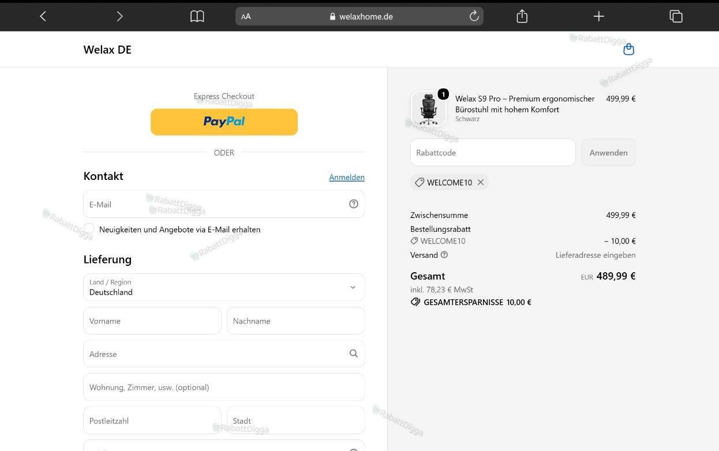Viewport: 719px width, 451px height.
Task: Click the Welax S9 Pro product name
Action: [525, 104]
